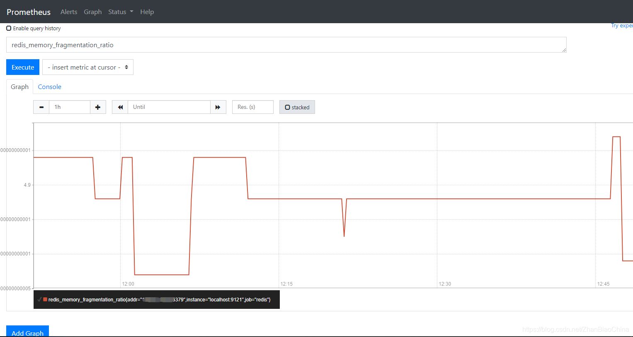The width and height of the screenshot is (633, 337).
Task: Click the 12:00 time axis label
Action: point(128,284)
